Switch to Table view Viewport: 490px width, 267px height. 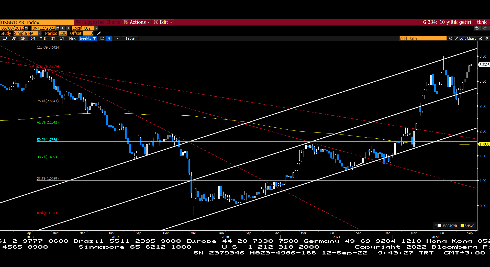click(x=130, y=38)
